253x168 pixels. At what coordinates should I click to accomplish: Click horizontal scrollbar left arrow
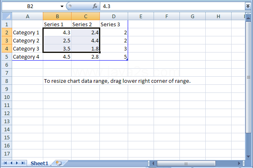point(153,163)
